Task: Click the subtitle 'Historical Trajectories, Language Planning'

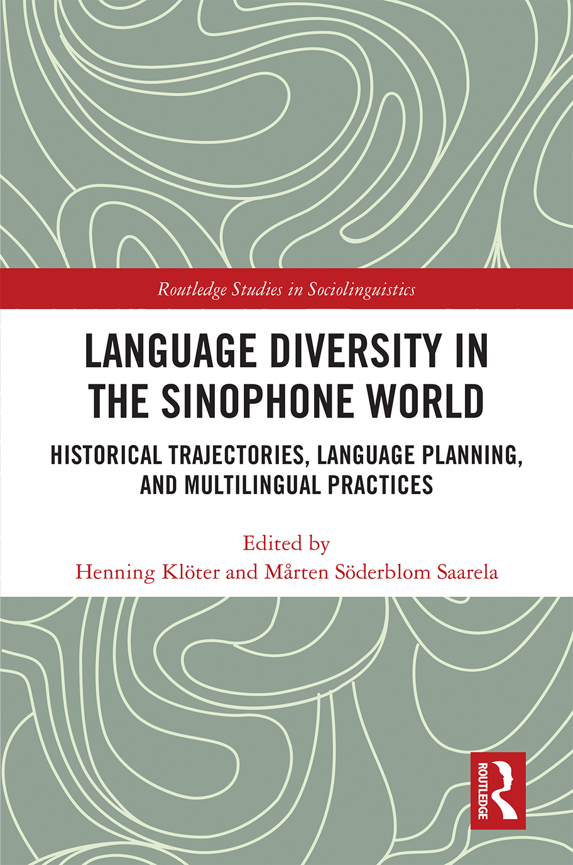Action: coord(286,450)
